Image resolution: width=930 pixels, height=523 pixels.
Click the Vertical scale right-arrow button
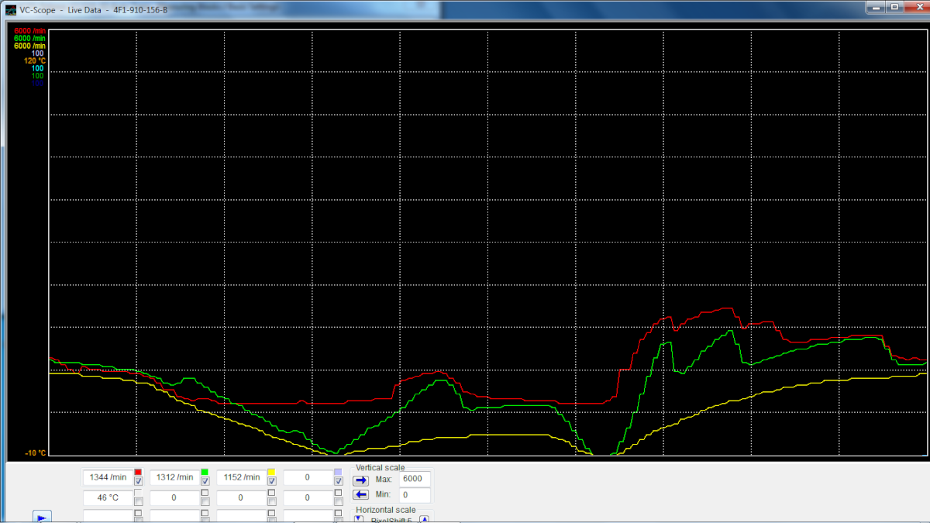361,480
